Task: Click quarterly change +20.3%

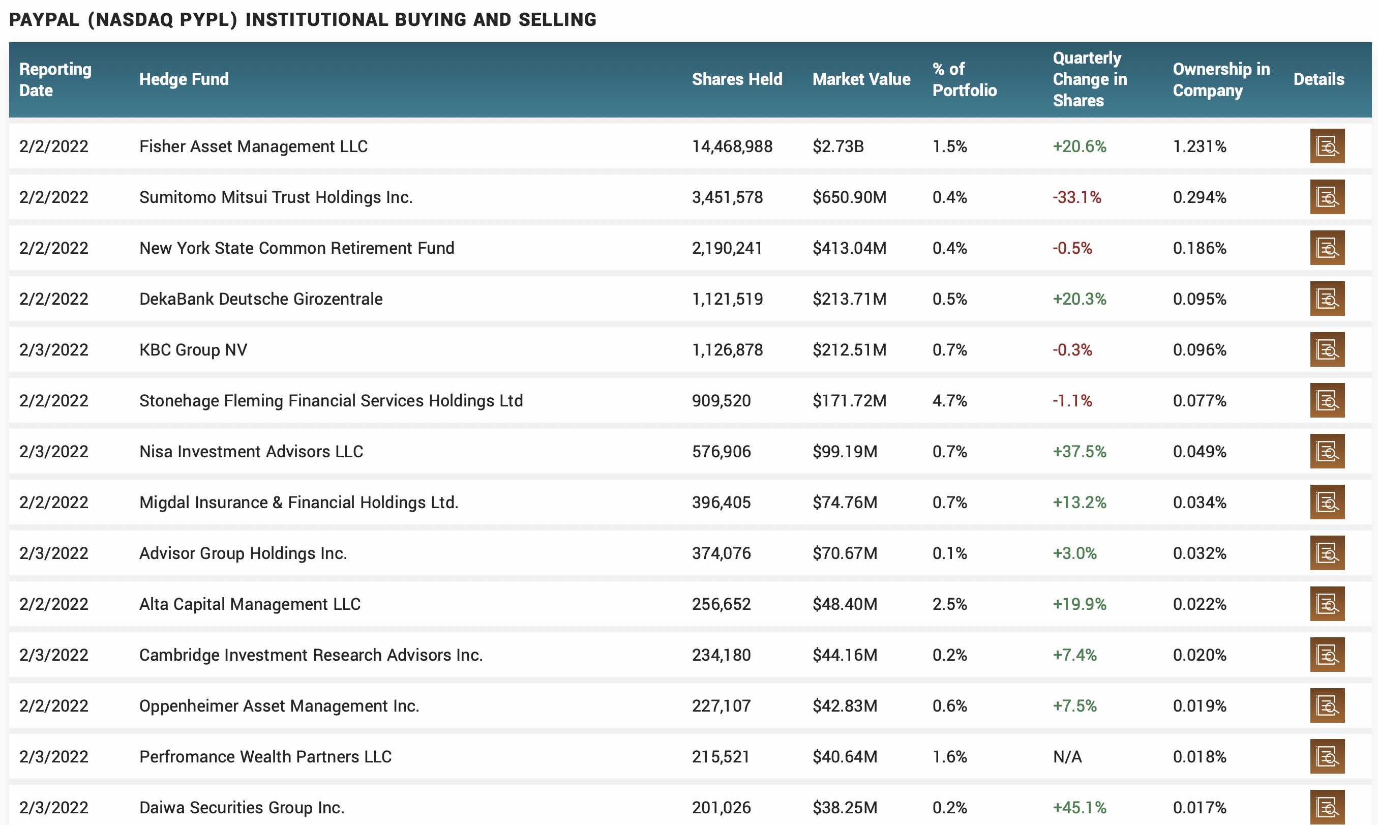Action: click(x=1079, y=299)
